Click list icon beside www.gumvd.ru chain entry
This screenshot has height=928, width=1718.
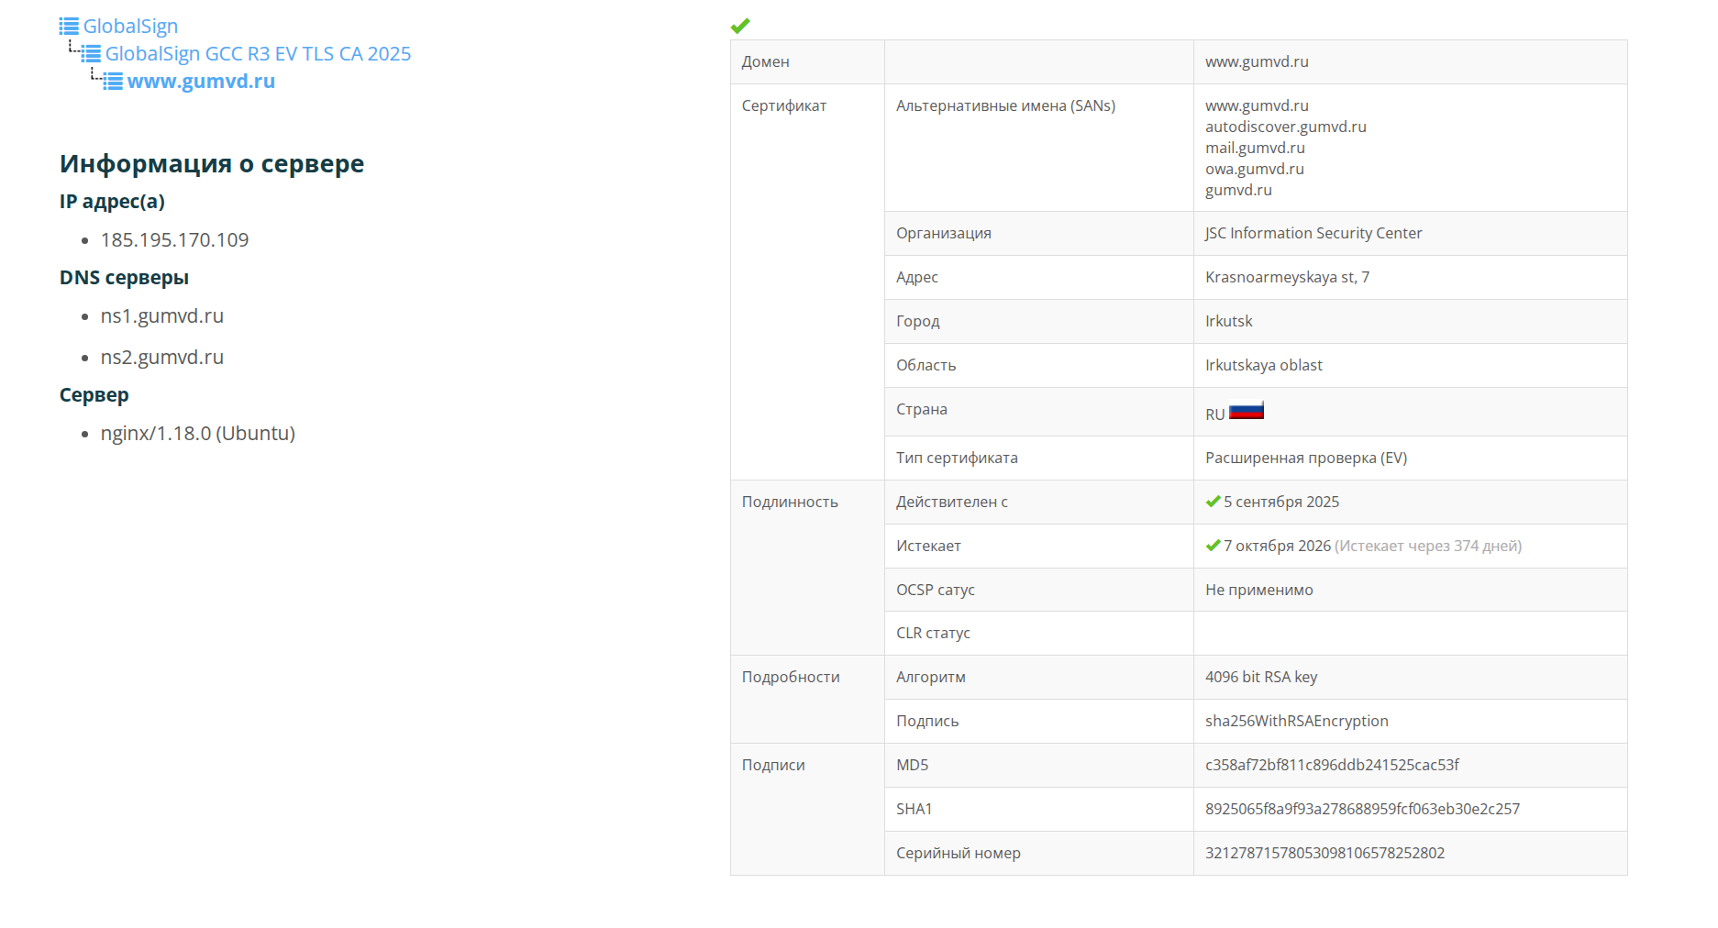[x=113, y=82]
